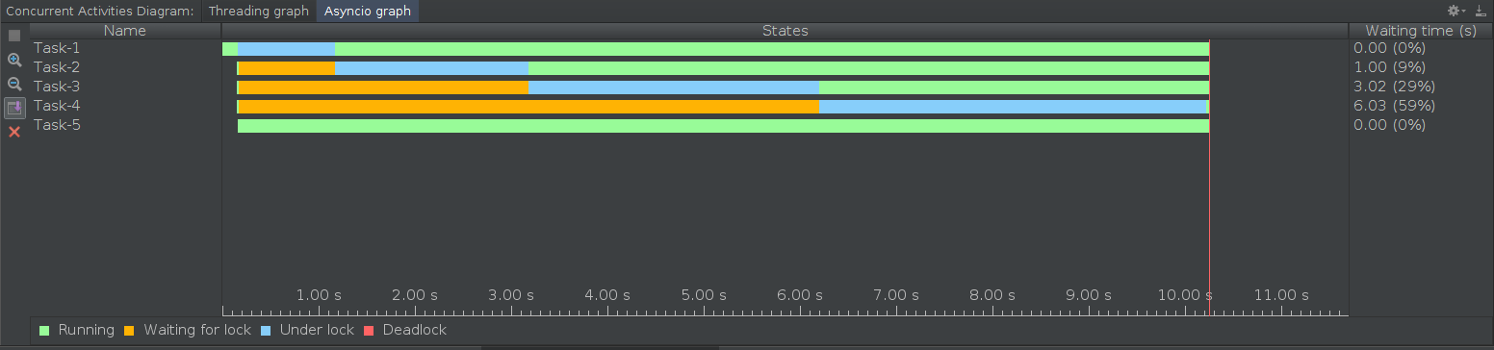Click the States column header
This screenshot has width=1494, height=350.
coord(785,31)
